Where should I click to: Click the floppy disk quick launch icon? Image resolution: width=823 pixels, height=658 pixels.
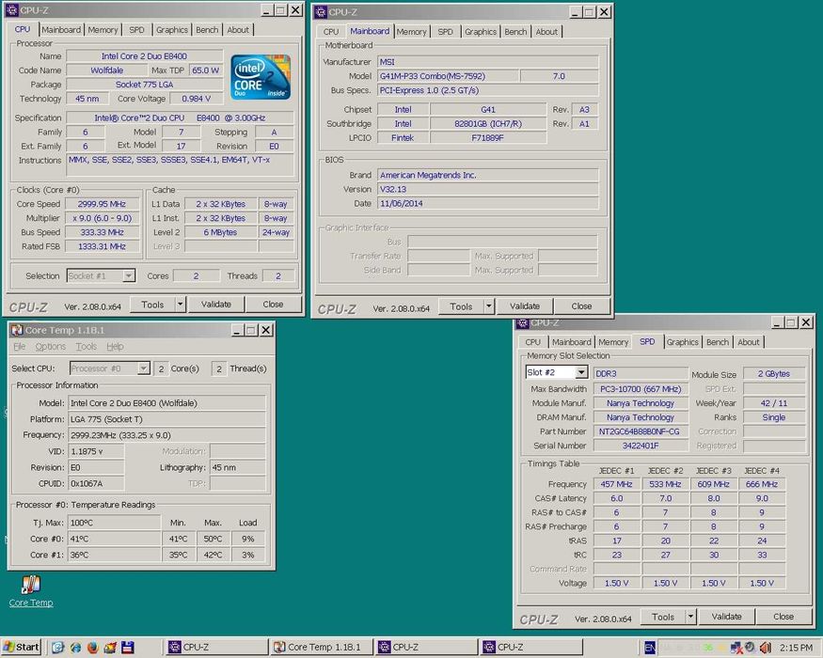128,648
